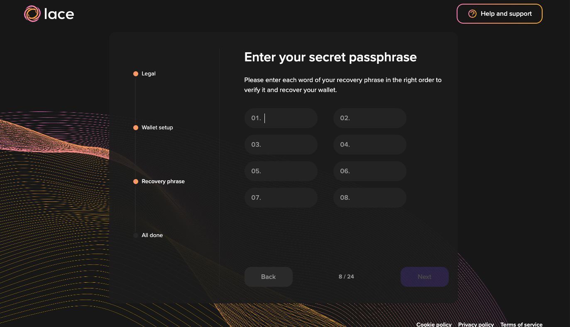Click the 8 / 24 progress indicator

click(346, 276)
